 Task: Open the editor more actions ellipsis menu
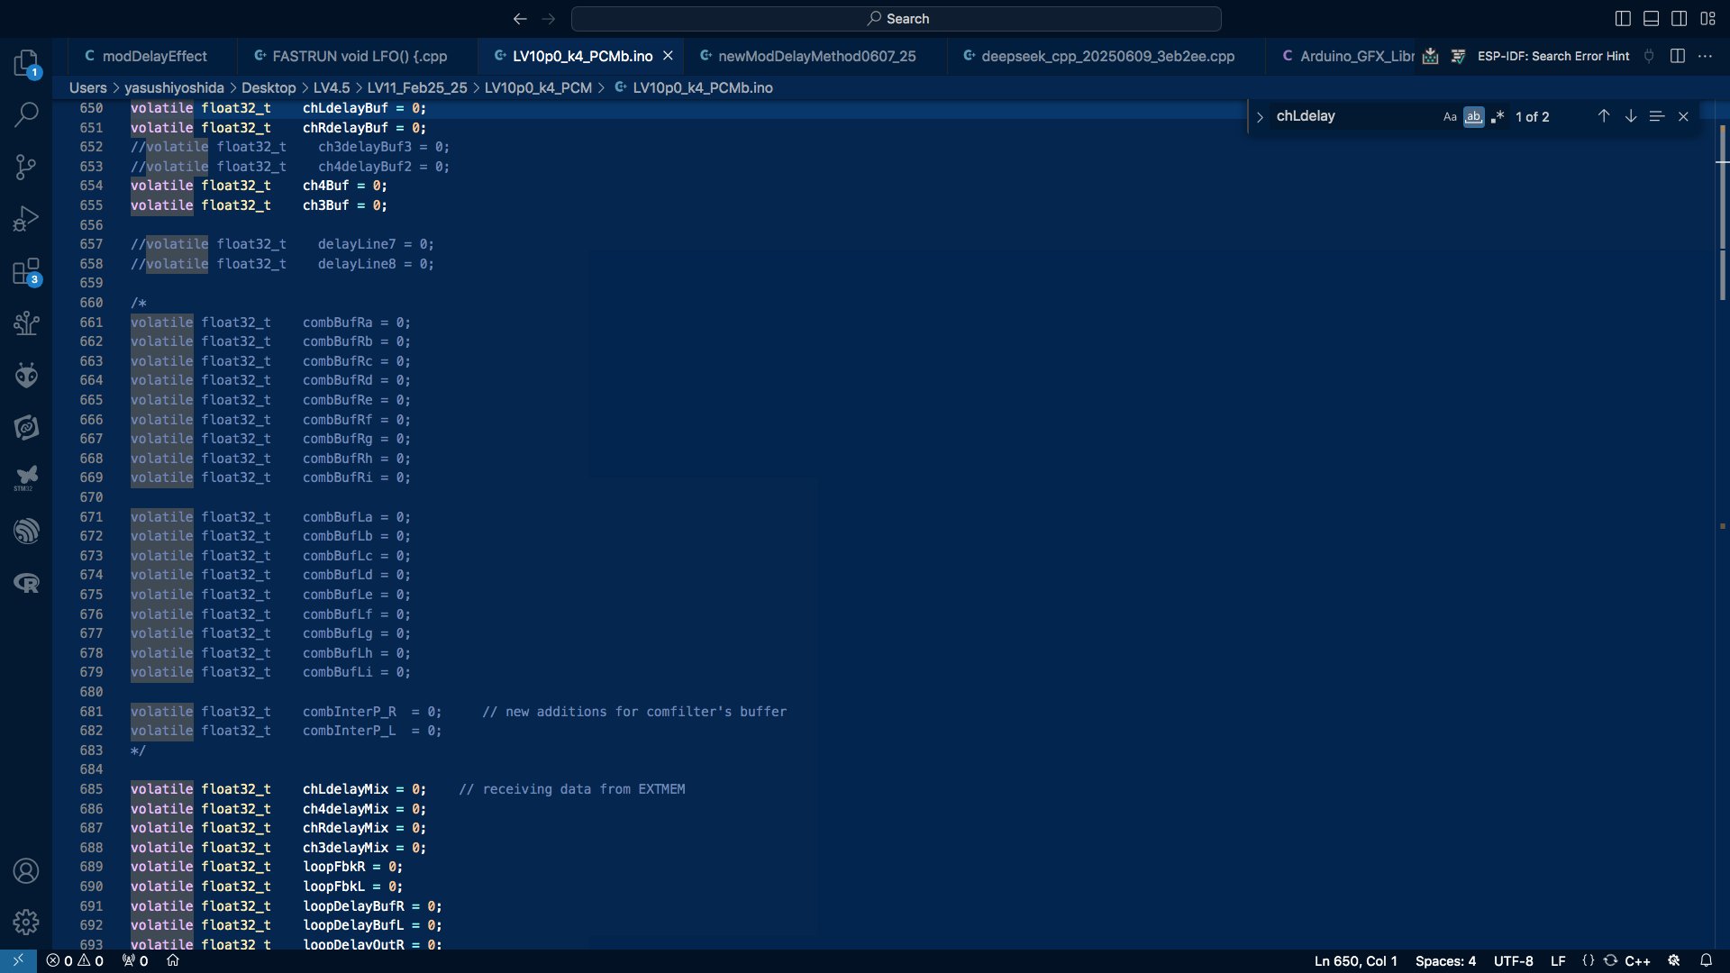[x=1705, y=56]
